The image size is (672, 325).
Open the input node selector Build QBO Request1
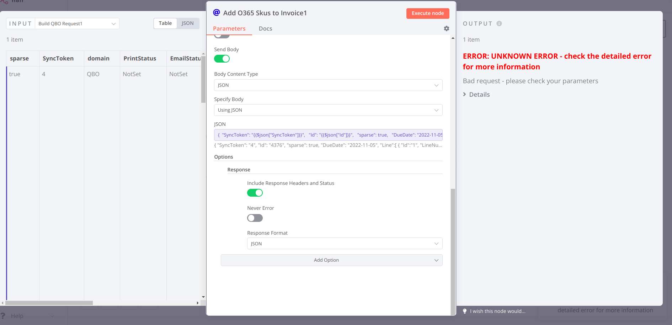pyautogui.click(x=77, y=24)
